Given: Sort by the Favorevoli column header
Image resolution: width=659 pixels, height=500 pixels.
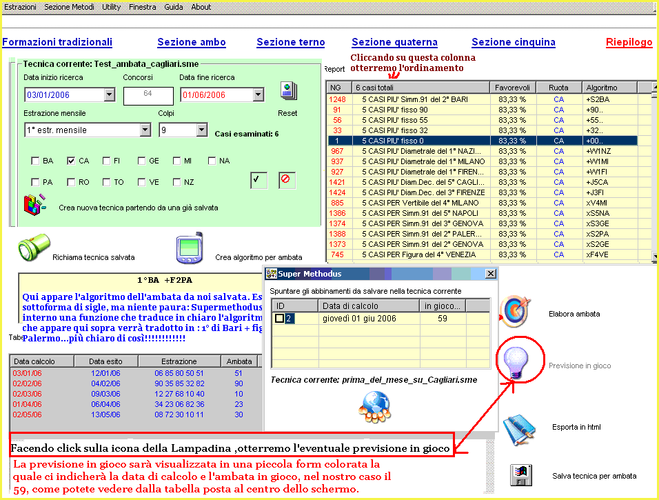Looking at the screenshot, I should 513,88.
